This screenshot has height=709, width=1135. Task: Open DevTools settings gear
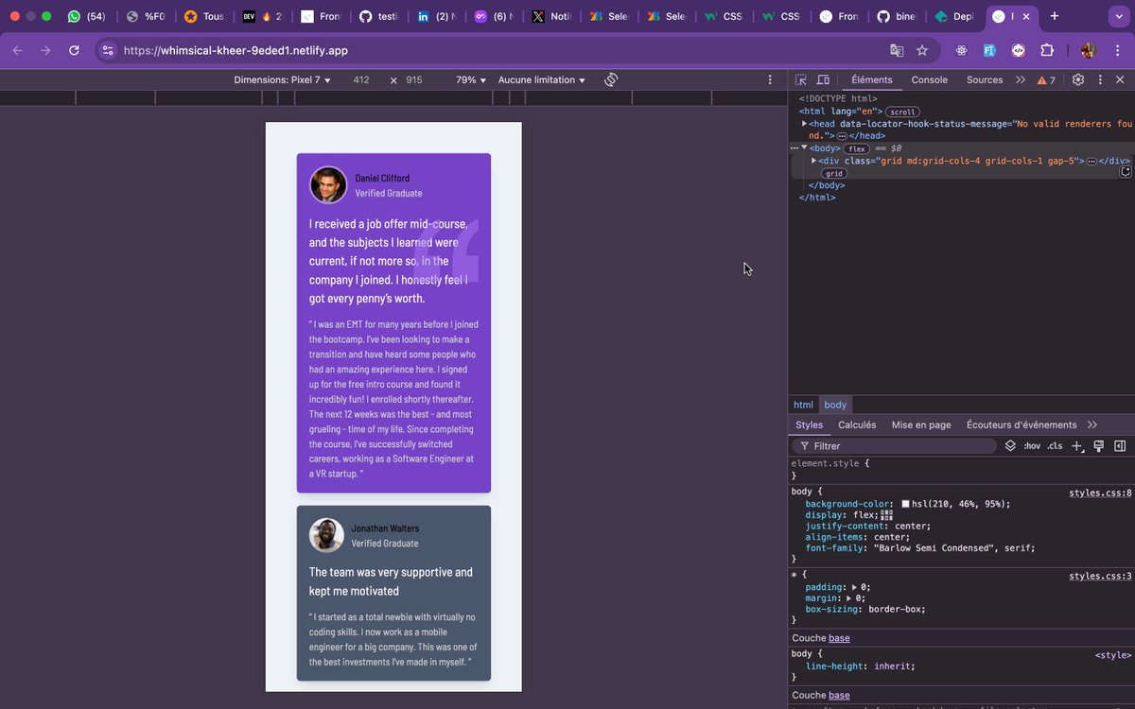1077,80
